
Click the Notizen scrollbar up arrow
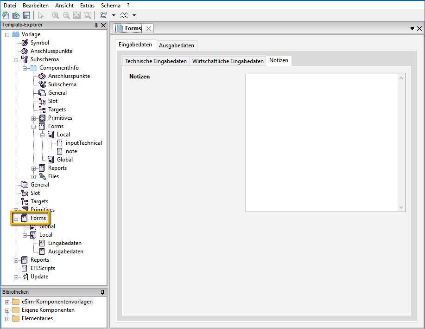(401, 78)
